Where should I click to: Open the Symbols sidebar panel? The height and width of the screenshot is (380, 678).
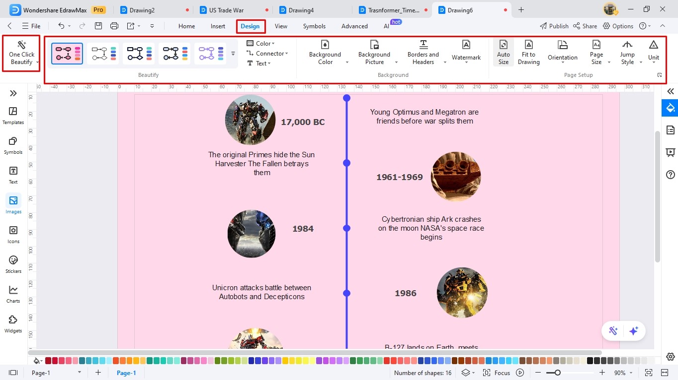point(13,145)
